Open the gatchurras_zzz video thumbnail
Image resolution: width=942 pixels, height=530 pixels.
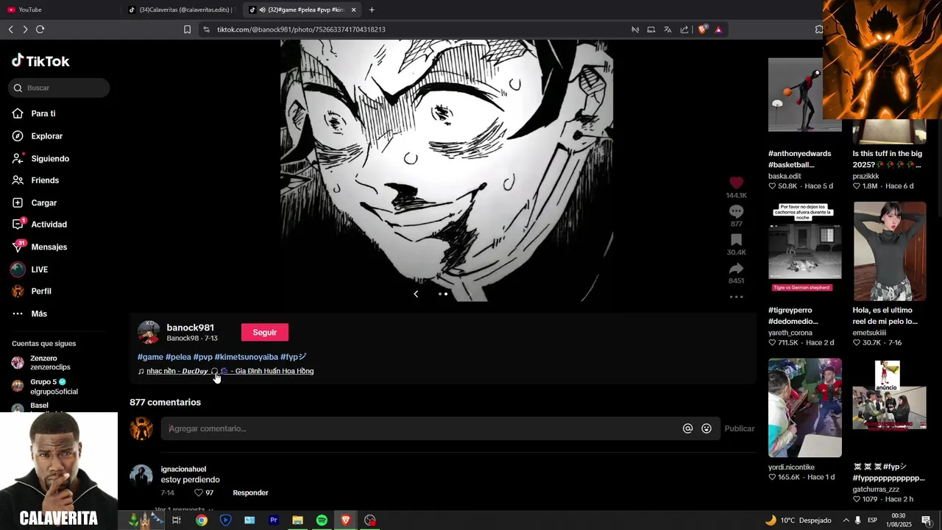[x=890, y=408]
